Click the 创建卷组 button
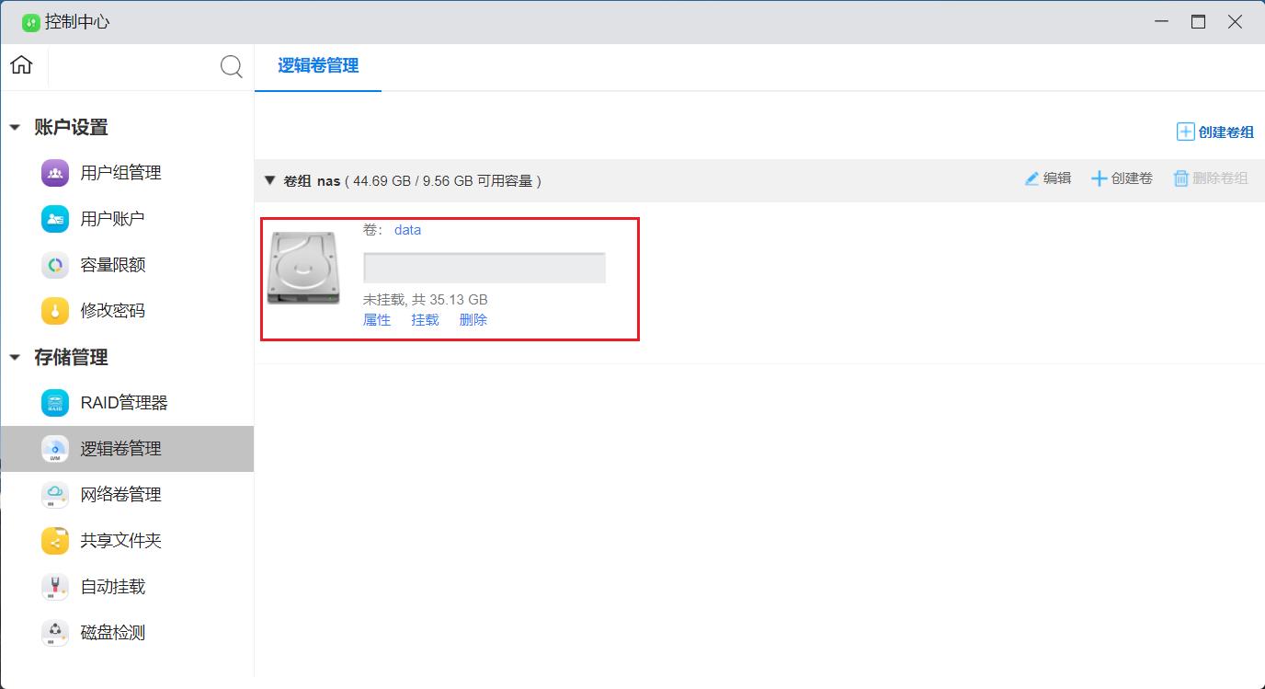Image resolution: width=1265 pixels, height=689 pixels. (1215, 132)
